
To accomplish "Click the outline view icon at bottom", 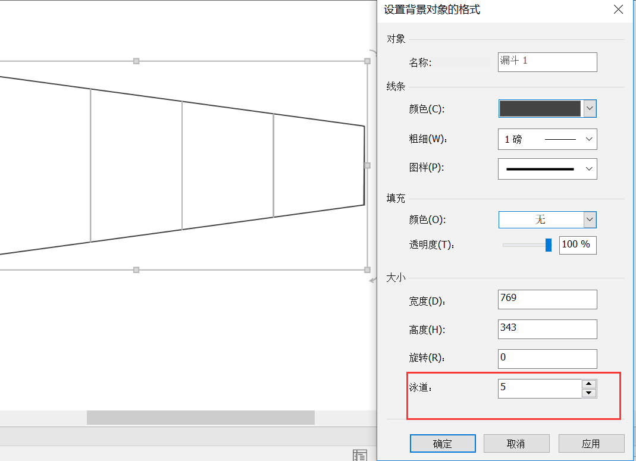I will (360, 455).
